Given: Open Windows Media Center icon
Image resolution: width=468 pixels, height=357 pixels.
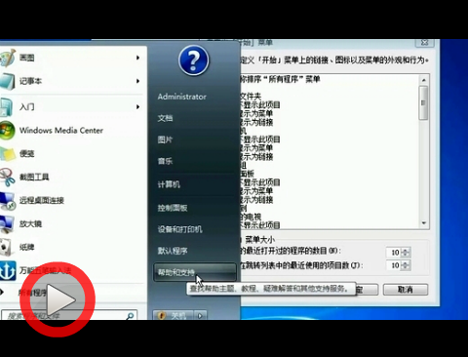Looking at the screenshot, I should point(7,131).
